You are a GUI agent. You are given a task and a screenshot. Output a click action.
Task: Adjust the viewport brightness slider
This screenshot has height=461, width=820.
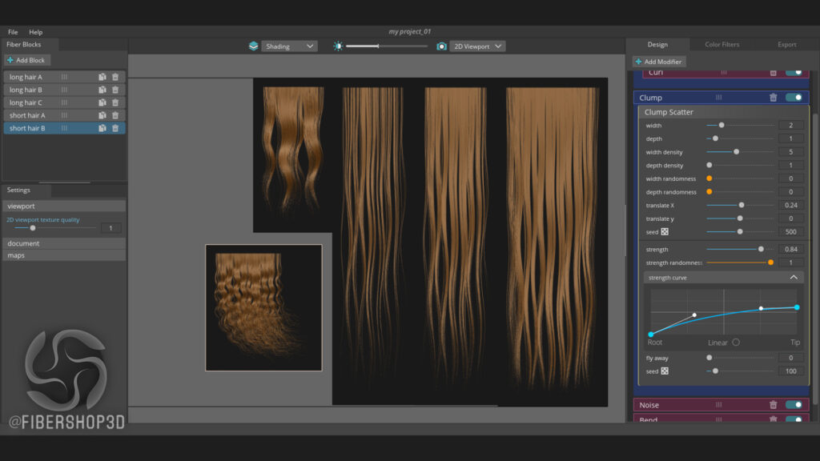coord(387,46)
